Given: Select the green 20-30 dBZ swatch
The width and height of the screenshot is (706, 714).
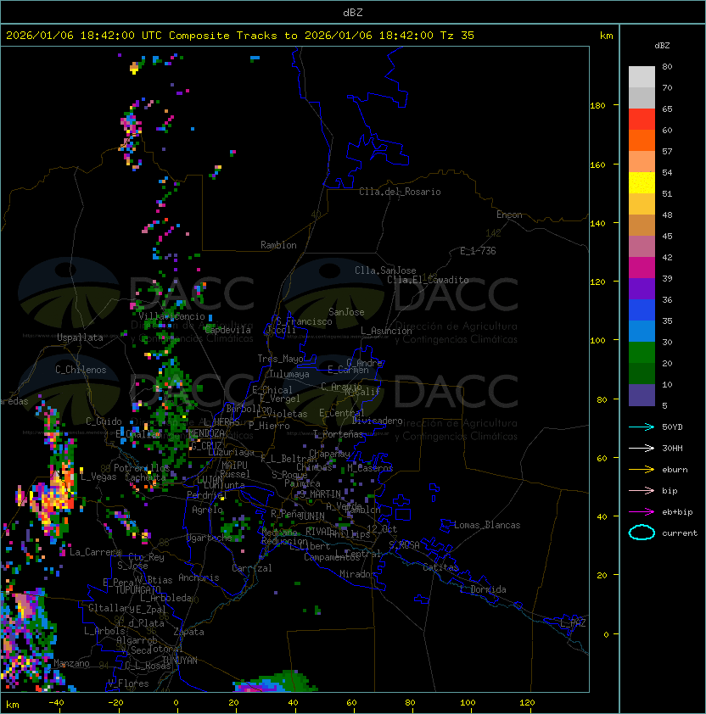Looking at the screenshot, I should pos(642,352).
